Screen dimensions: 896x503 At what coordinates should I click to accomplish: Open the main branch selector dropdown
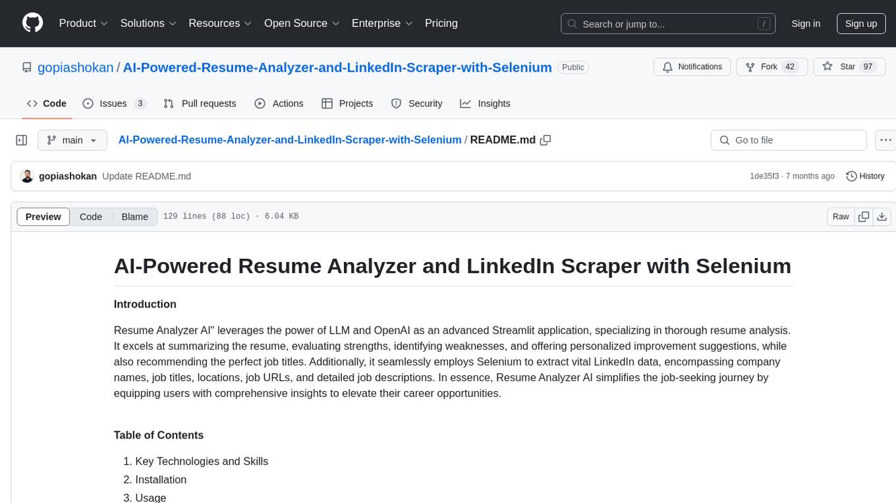point(72,140)
